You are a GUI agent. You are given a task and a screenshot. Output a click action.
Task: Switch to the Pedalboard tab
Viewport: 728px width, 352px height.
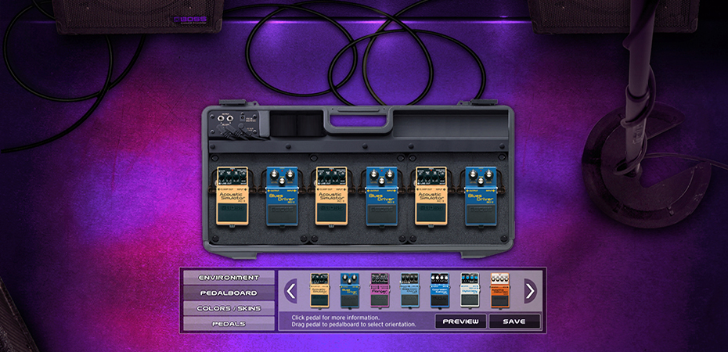click(x=229, y=293)
